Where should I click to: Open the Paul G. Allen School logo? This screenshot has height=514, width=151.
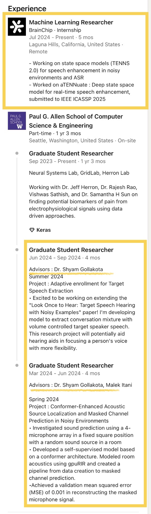[17, 121]
